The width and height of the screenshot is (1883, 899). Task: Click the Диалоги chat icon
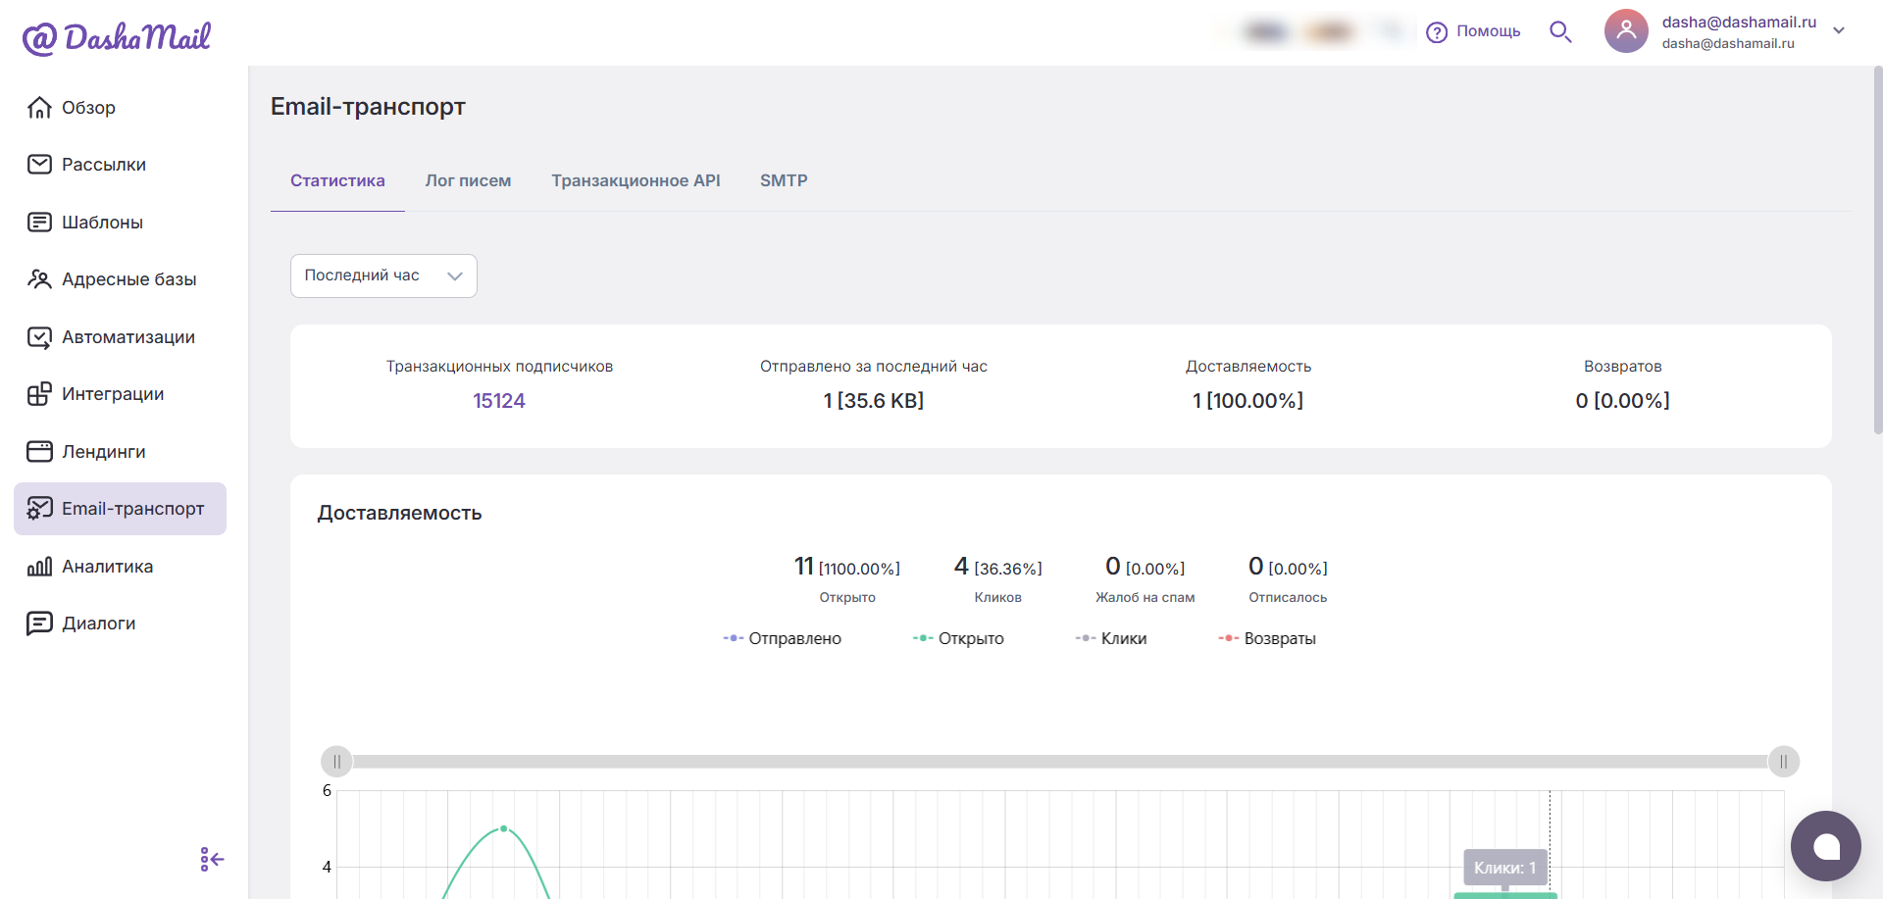click(x=39, y=624)
